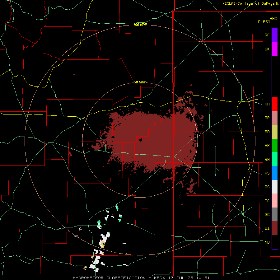
Task: Click the ND black legend swatch
Action: 275,242
